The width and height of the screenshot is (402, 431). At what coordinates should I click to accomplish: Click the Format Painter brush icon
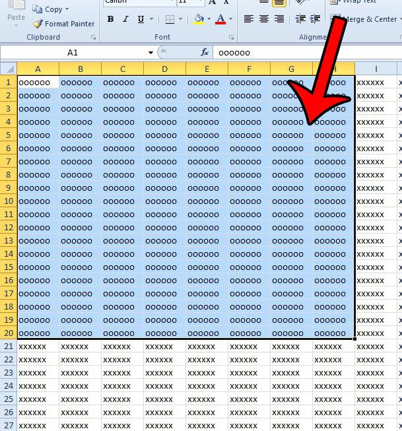(38, 24)
